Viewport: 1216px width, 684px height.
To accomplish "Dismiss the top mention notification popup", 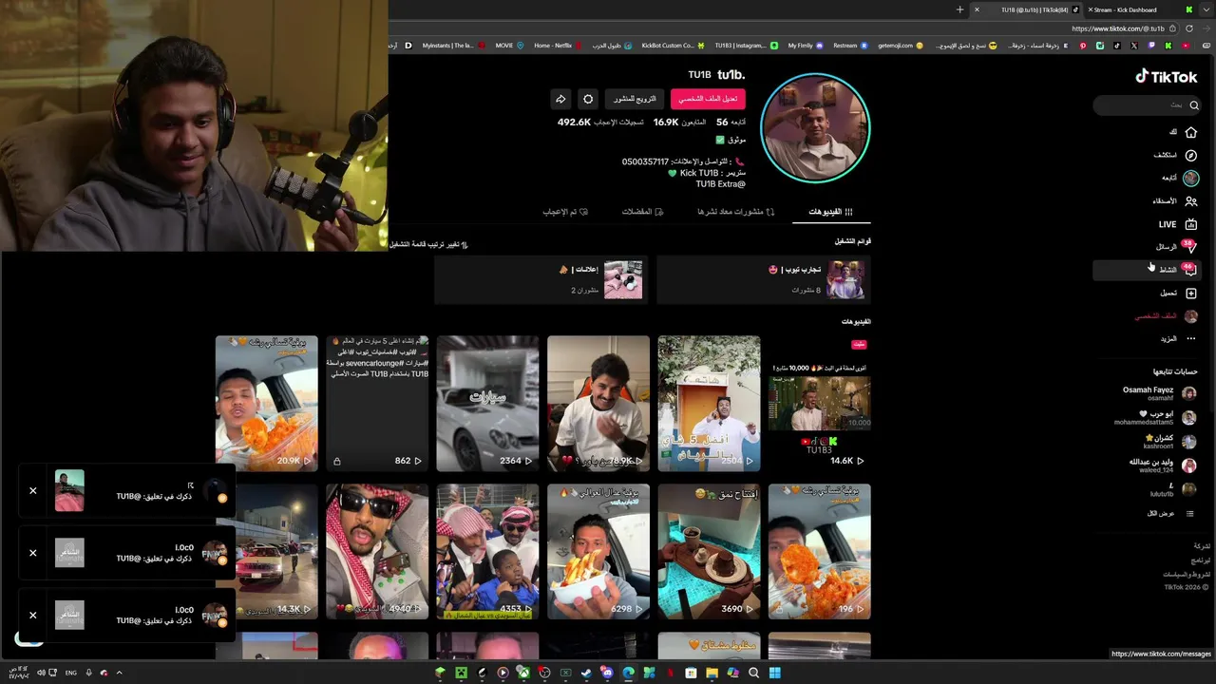I will [x=32, y=491].
